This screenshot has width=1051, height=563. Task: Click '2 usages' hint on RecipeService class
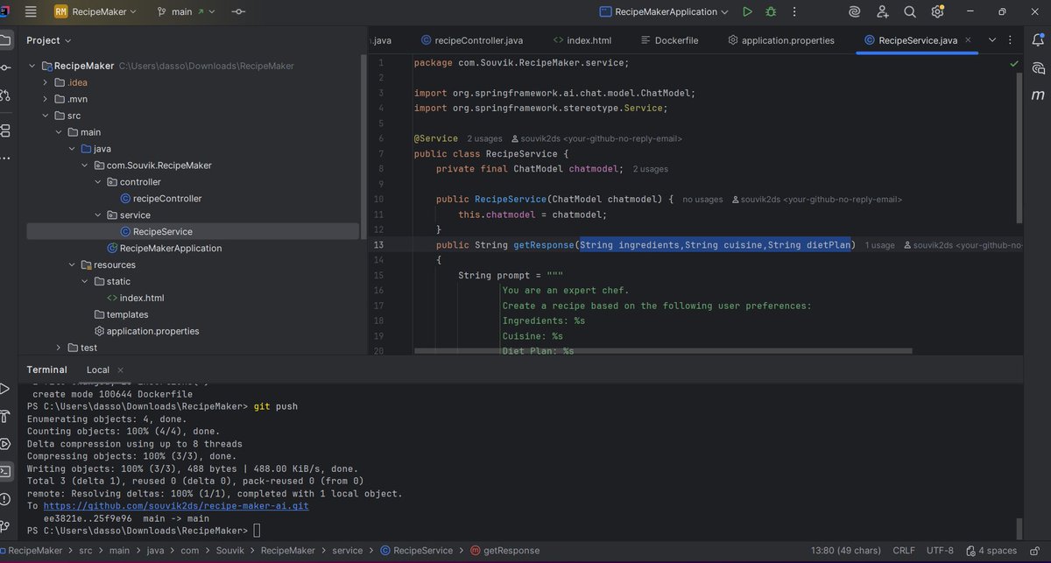point(484,138)
